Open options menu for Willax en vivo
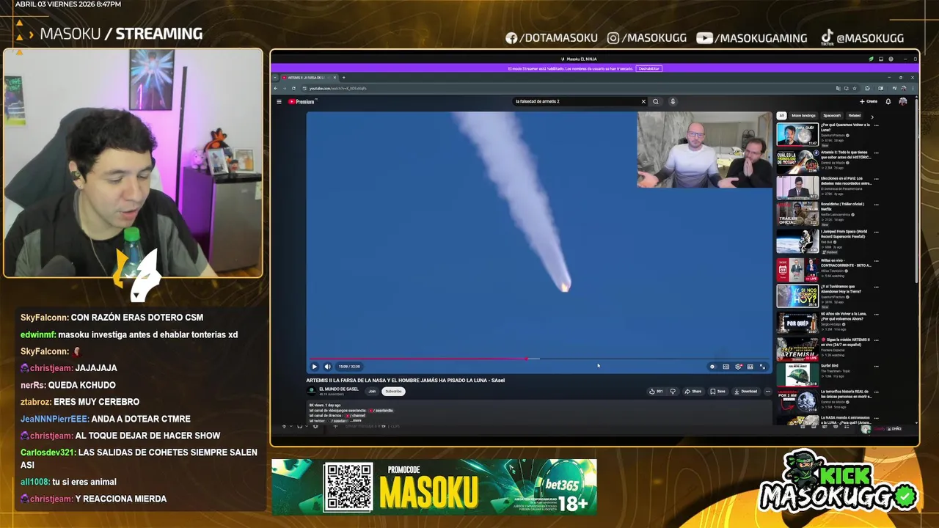 (876, 260)
